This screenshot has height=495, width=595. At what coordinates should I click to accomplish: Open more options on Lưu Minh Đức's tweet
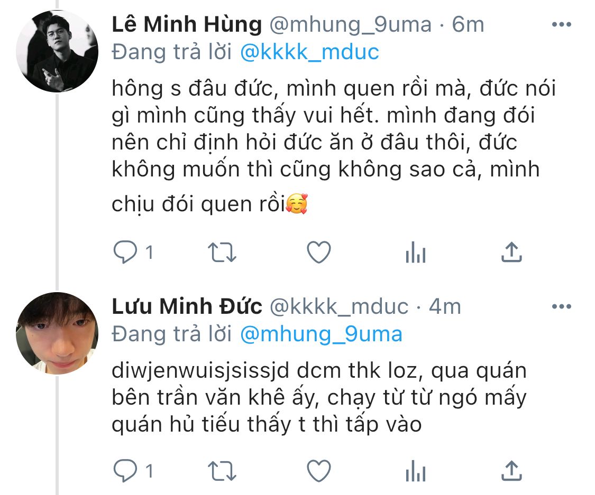click(561, 306)
